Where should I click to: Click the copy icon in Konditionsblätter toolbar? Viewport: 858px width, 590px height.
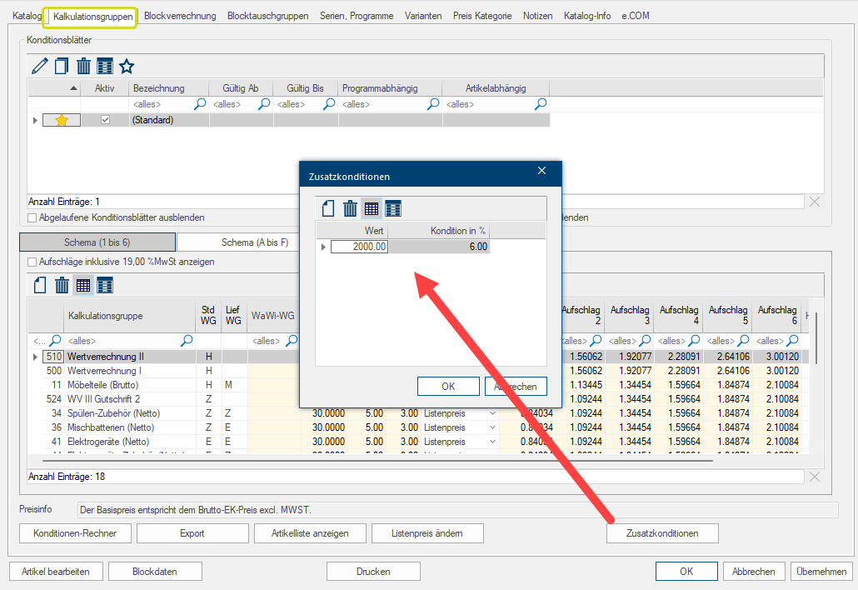pos(62,67)
